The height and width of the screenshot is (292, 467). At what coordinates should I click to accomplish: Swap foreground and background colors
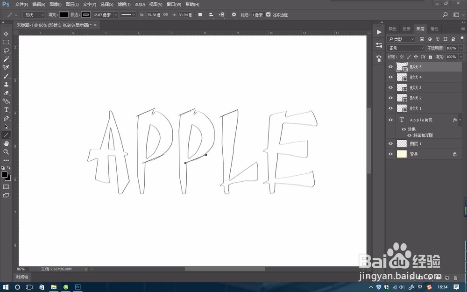pos(8,168)
